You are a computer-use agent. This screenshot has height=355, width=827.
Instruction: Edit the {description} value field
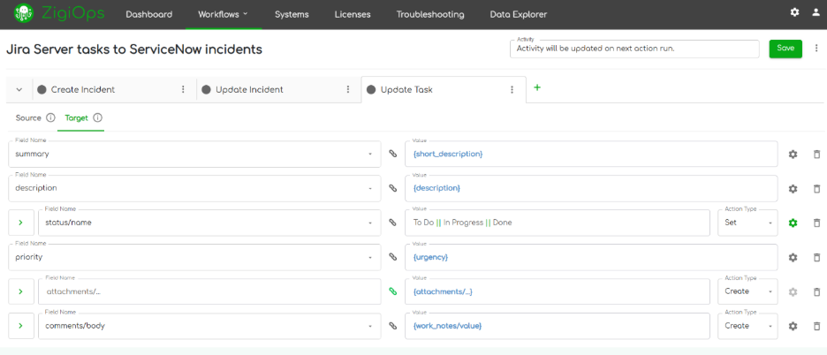pyautogui.click(x=591, y=188)
